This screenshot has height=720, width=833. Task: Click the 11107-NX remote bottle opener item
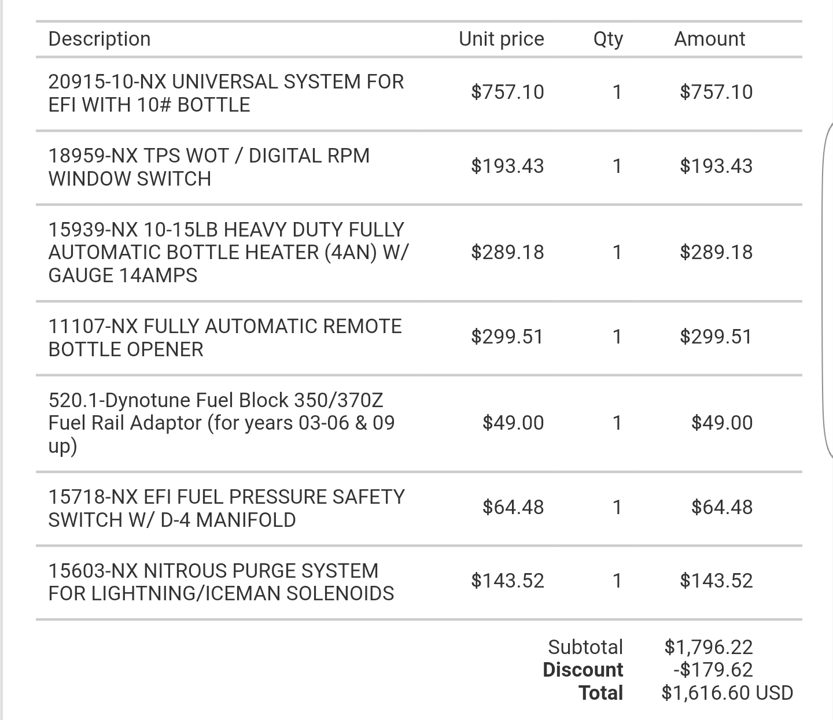point(224,338)
